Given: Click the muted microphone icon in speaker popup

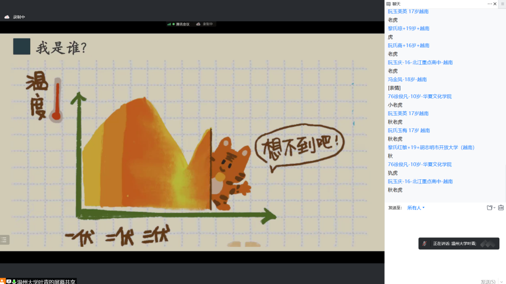Looking at the screenshot, I should [425, 243].
